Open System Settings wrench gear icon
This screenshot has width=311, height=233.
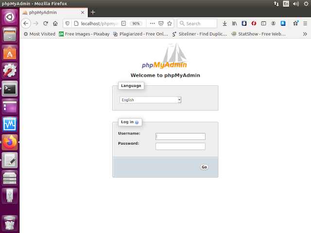(x=10, y=71)
